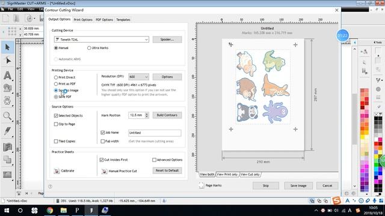Open the film strip layout tool
Viewport: 385px width, 216px height.
[x=7, y=147]
